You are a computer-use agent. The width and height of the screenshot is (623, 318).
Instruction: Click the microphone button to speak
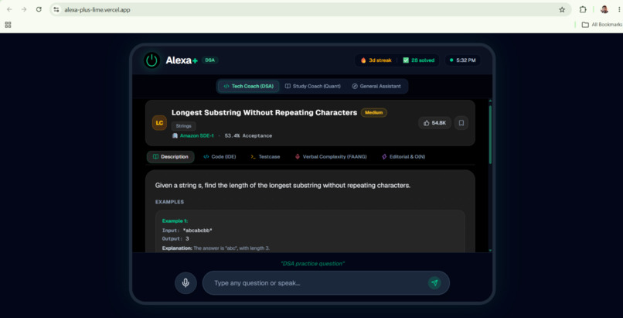click(x=186, y=283)
